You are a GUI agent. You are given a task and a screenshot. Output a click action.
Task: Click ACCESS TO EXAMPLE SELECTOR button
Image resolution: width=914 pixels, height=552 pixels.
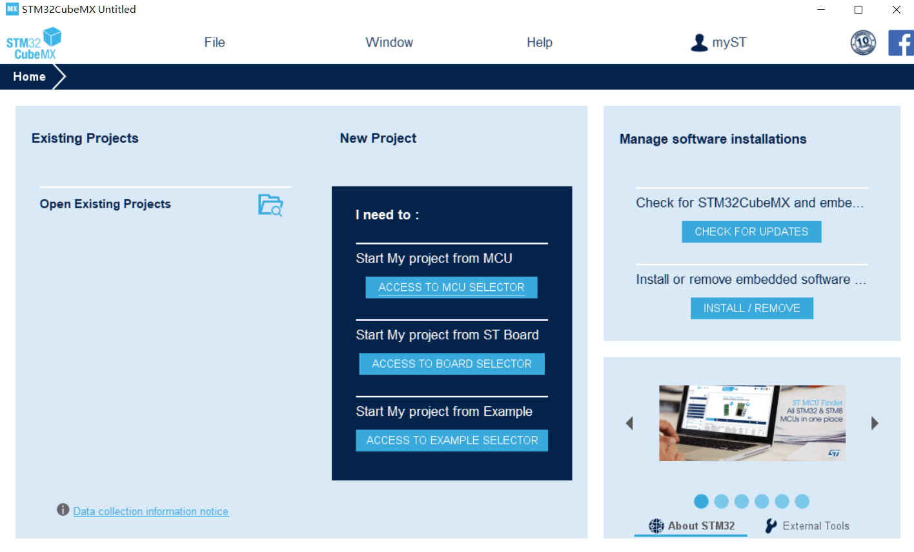coord(452,440)
